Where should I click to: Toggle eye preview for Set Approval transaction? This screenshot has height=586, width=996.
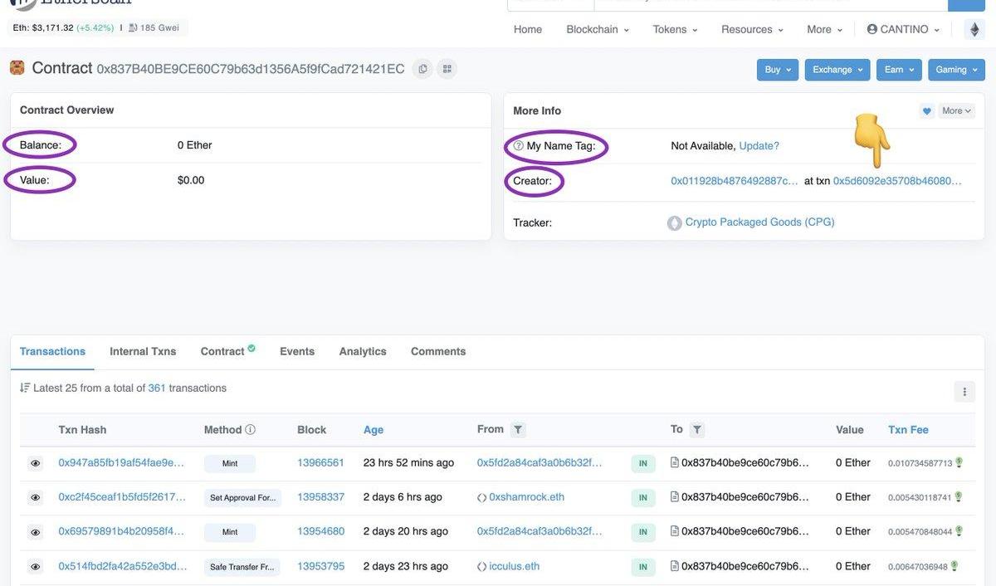point(36,498)
